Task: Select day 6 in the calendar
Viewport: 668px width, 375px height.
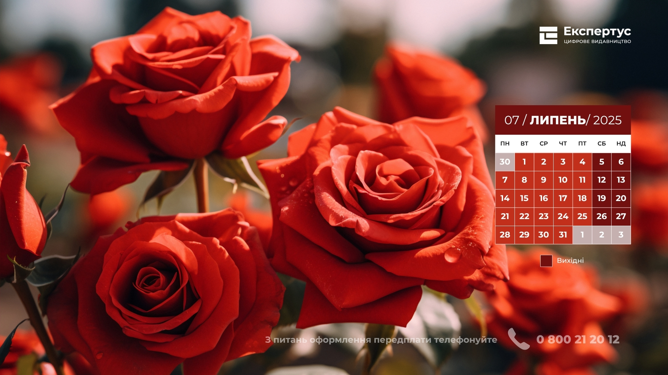Action: click(621, 162)
